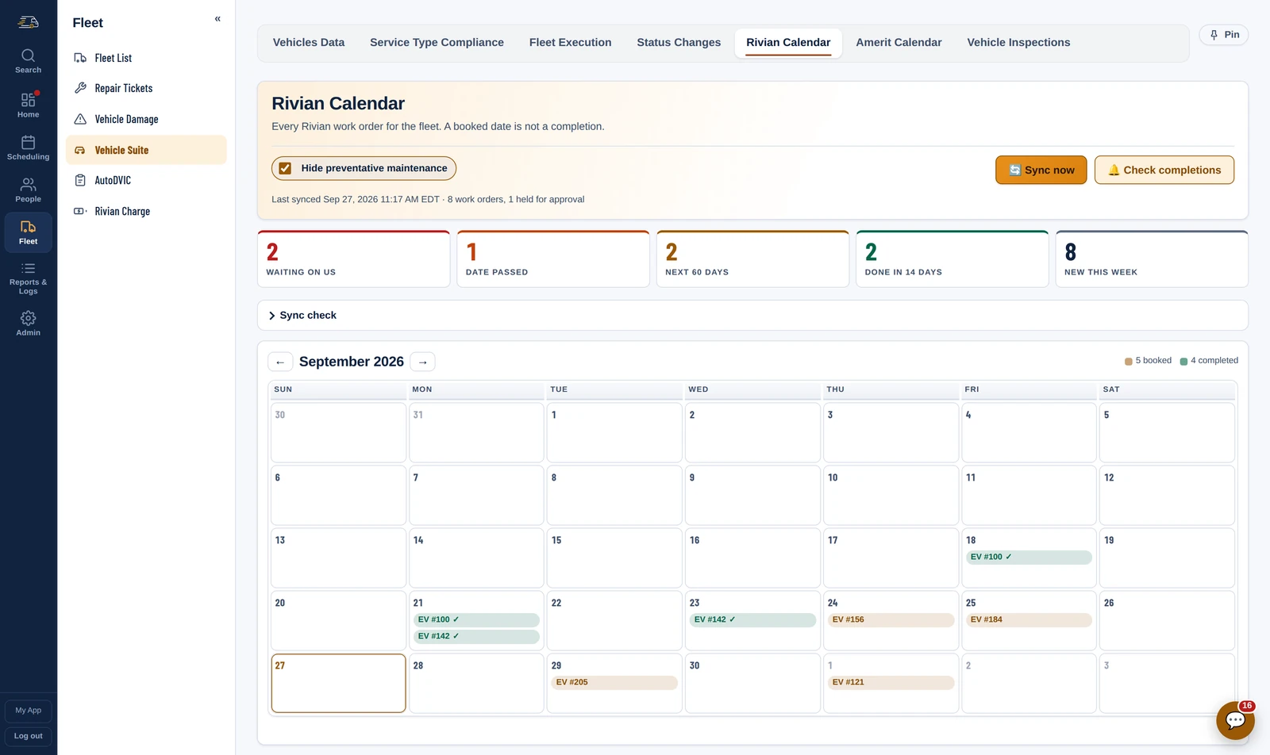Switch to Amerit Calendar tab
1270x755 pixels.
coord(899,43)
